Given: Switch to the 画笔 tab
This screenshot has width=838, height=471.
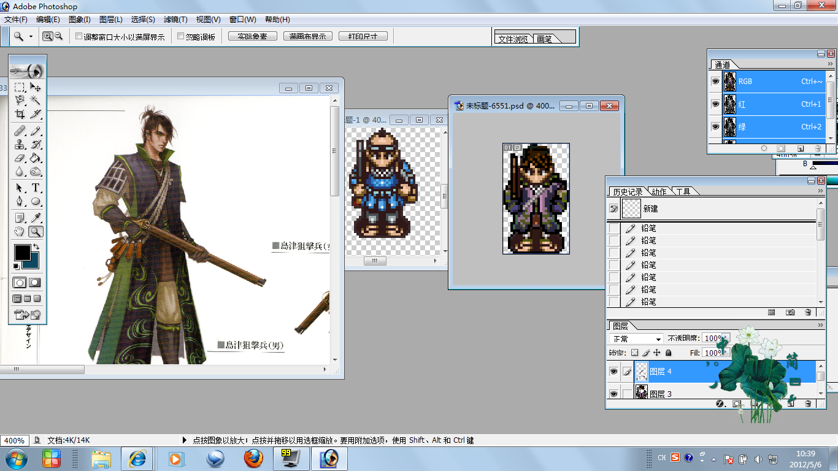Looking at the screenshot, I should point(544,39).
